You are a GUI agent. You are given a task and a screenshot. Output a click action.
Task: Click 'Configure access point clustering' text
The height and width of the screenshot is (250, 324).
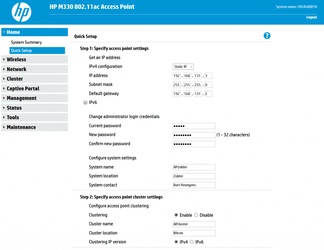click(119, 206)
